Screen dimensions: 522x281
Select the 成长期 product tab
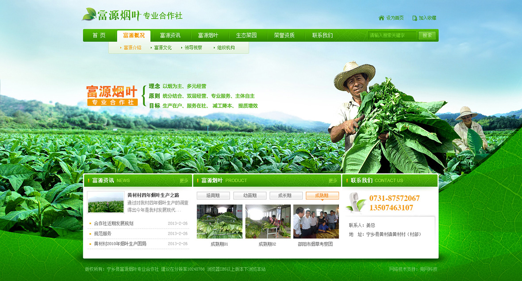point(286,196)
